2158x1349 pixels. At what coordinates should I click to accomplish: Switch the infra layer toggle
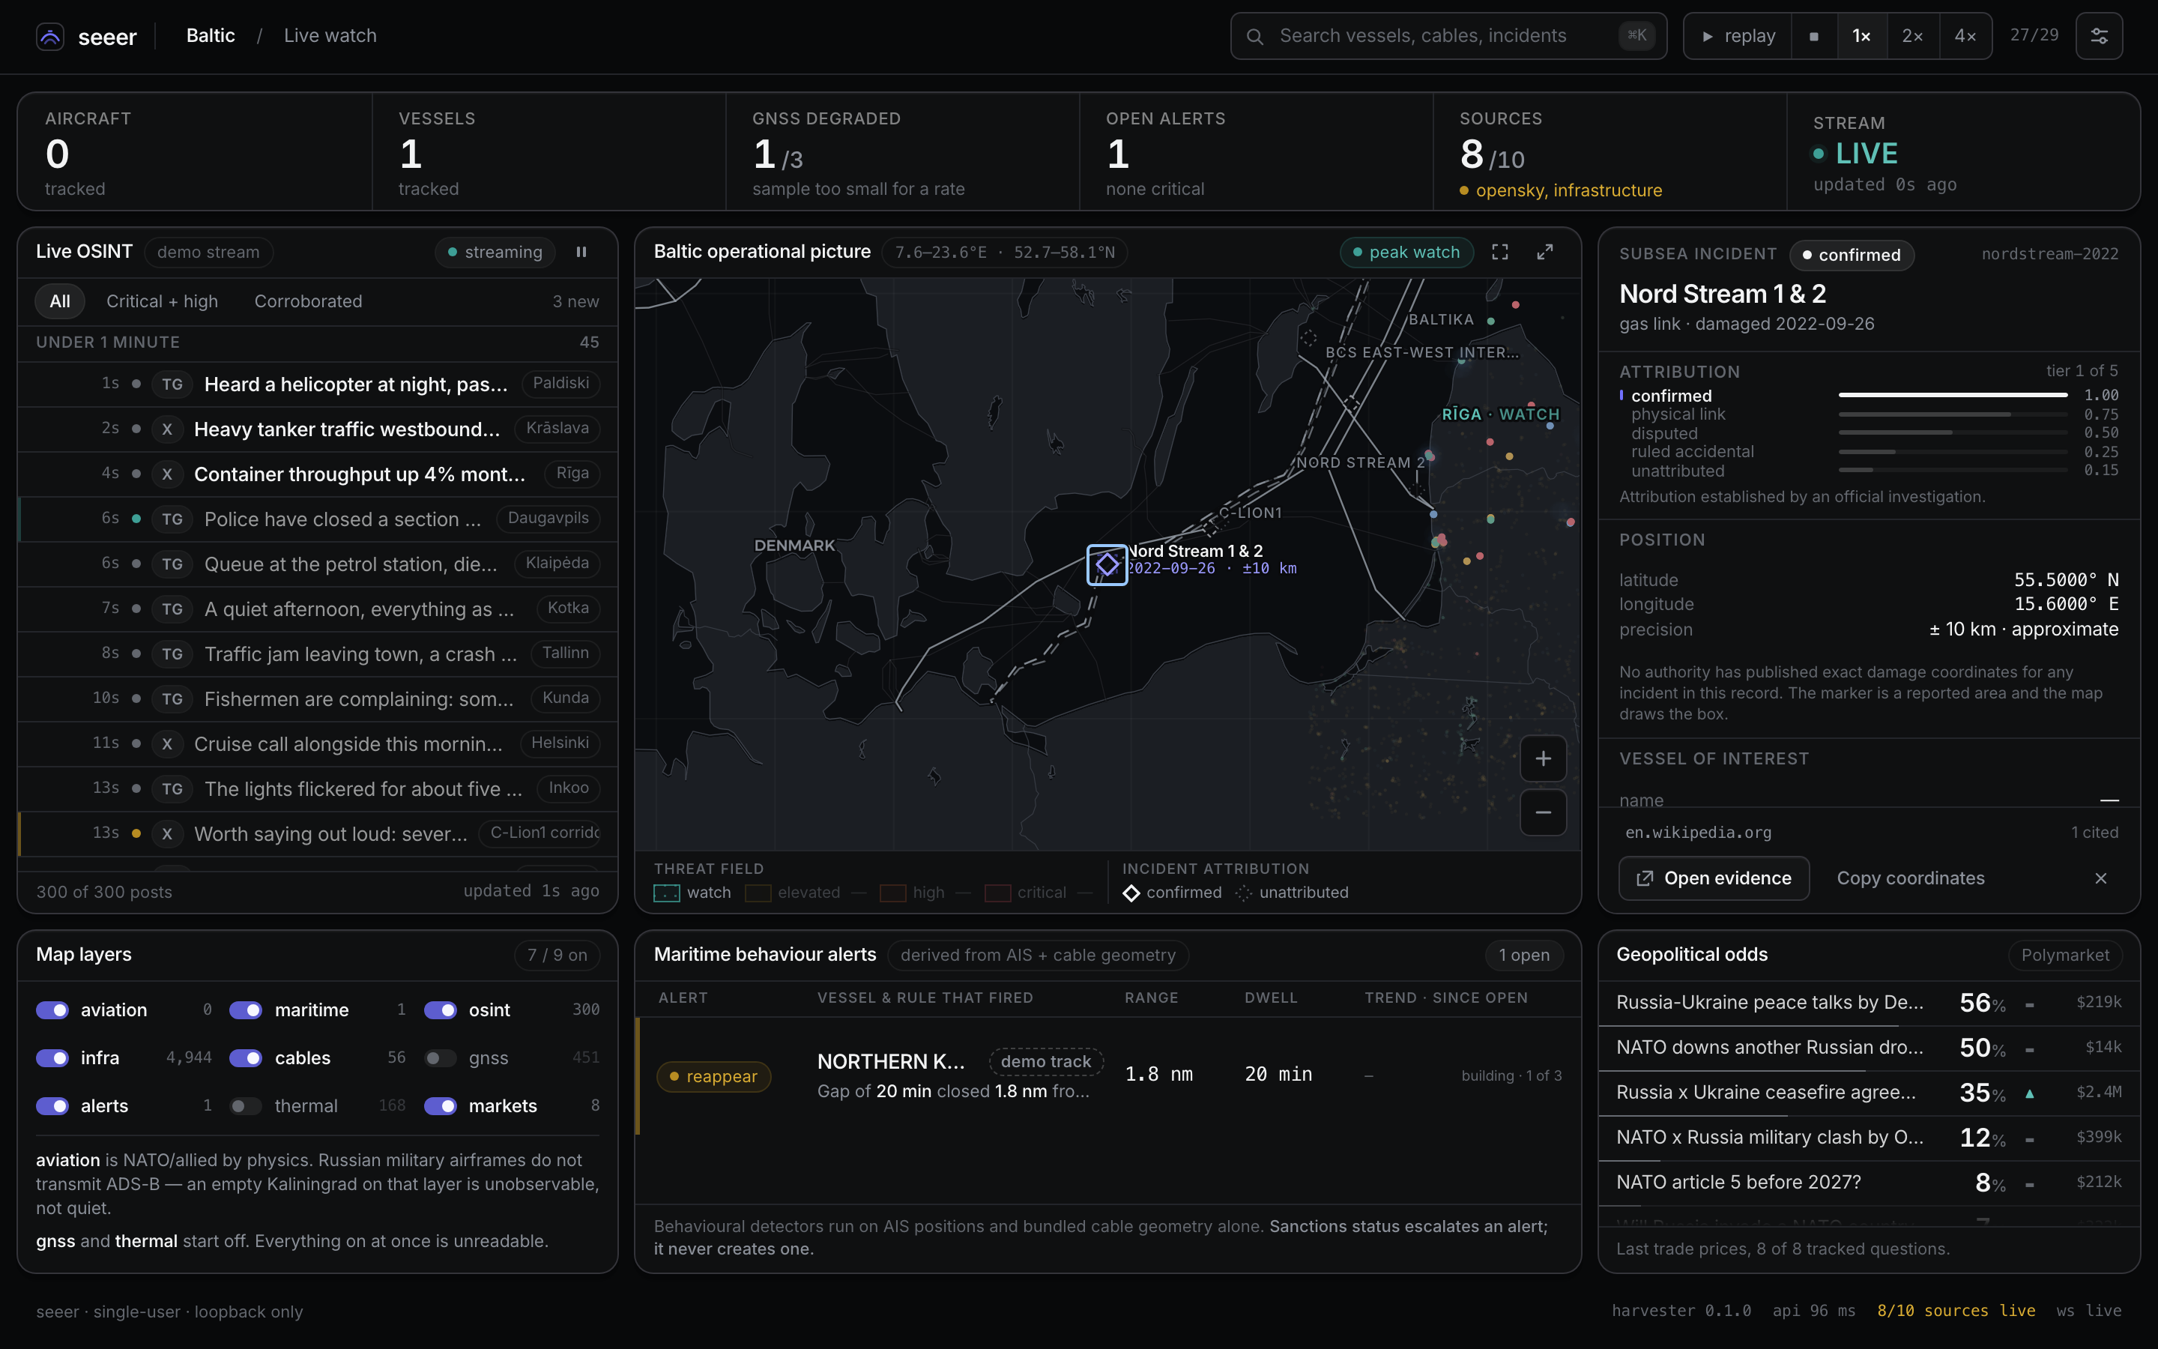pos(52,1058)
